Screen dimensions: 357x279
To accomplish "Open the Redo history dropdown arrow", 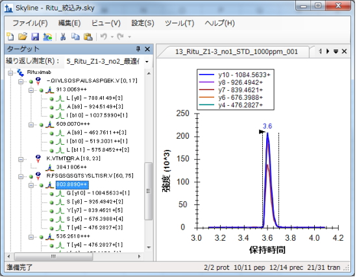I will tap(129, 37).
